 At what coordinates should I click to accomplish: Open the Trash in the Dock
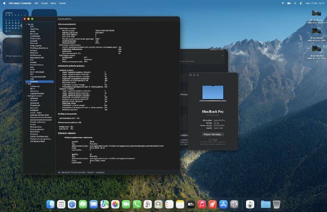click(277, 204)
